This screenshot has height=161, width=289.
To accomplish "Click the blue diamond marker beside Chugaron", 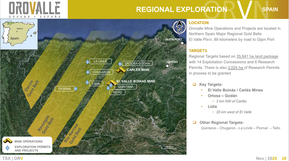I will pos(88,72).
